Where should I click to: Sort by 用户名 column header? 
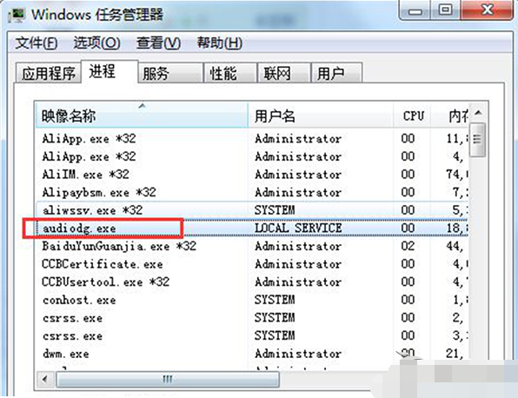[321, 116]
